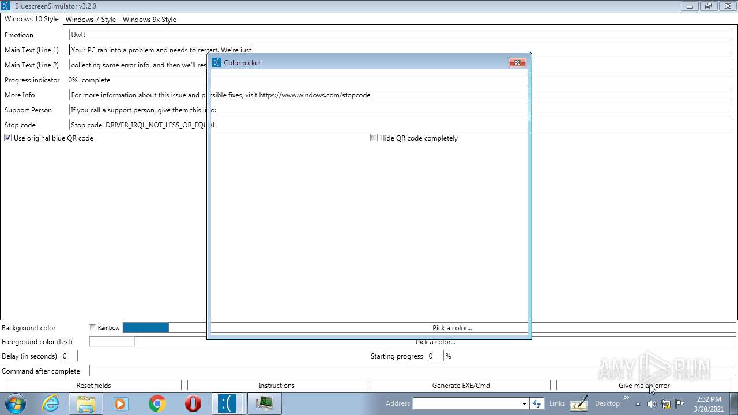Screen dimensions: 738x415
Task: Click the Emoticon input field
Action: click(401, 35)
